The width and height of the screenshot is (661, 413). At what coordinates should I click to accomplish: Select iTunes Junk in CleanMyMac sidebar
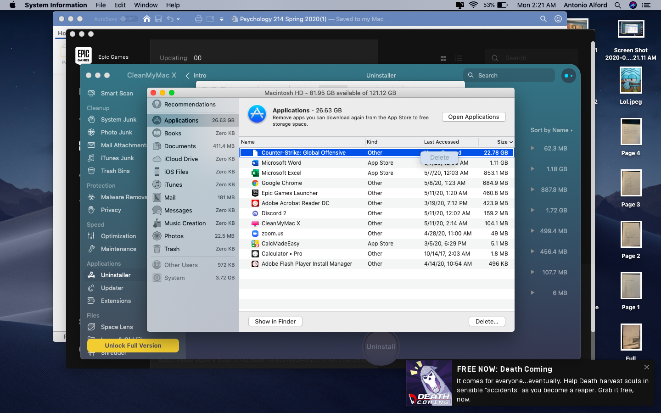(x=111, y=158)
